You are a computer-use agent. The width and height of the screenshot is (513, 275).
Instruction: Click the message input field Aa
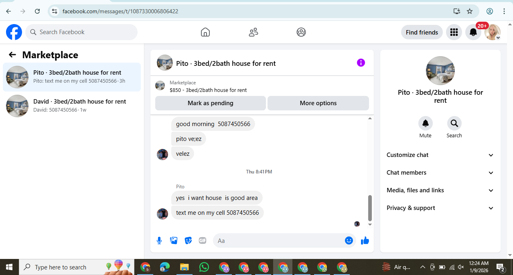click(279, 240)
